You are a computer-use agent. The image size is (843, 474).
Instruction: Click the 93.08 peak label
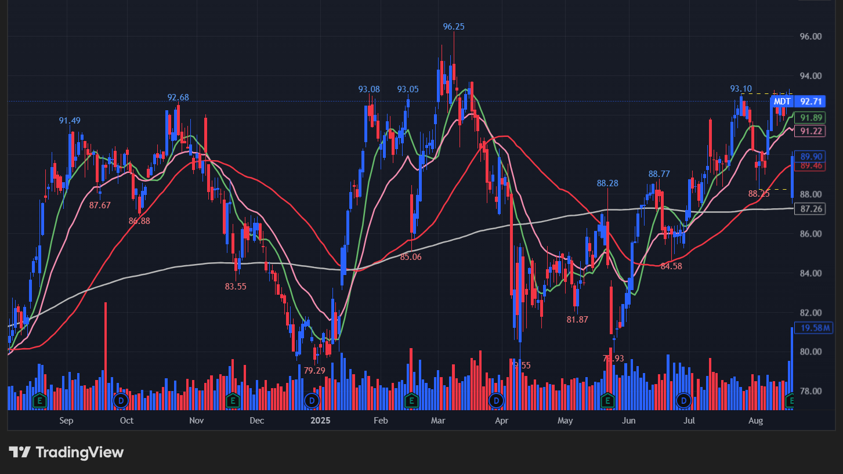[369, 89]
